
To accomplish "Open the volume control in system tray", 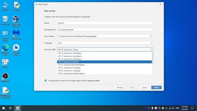I will (173, 108).
